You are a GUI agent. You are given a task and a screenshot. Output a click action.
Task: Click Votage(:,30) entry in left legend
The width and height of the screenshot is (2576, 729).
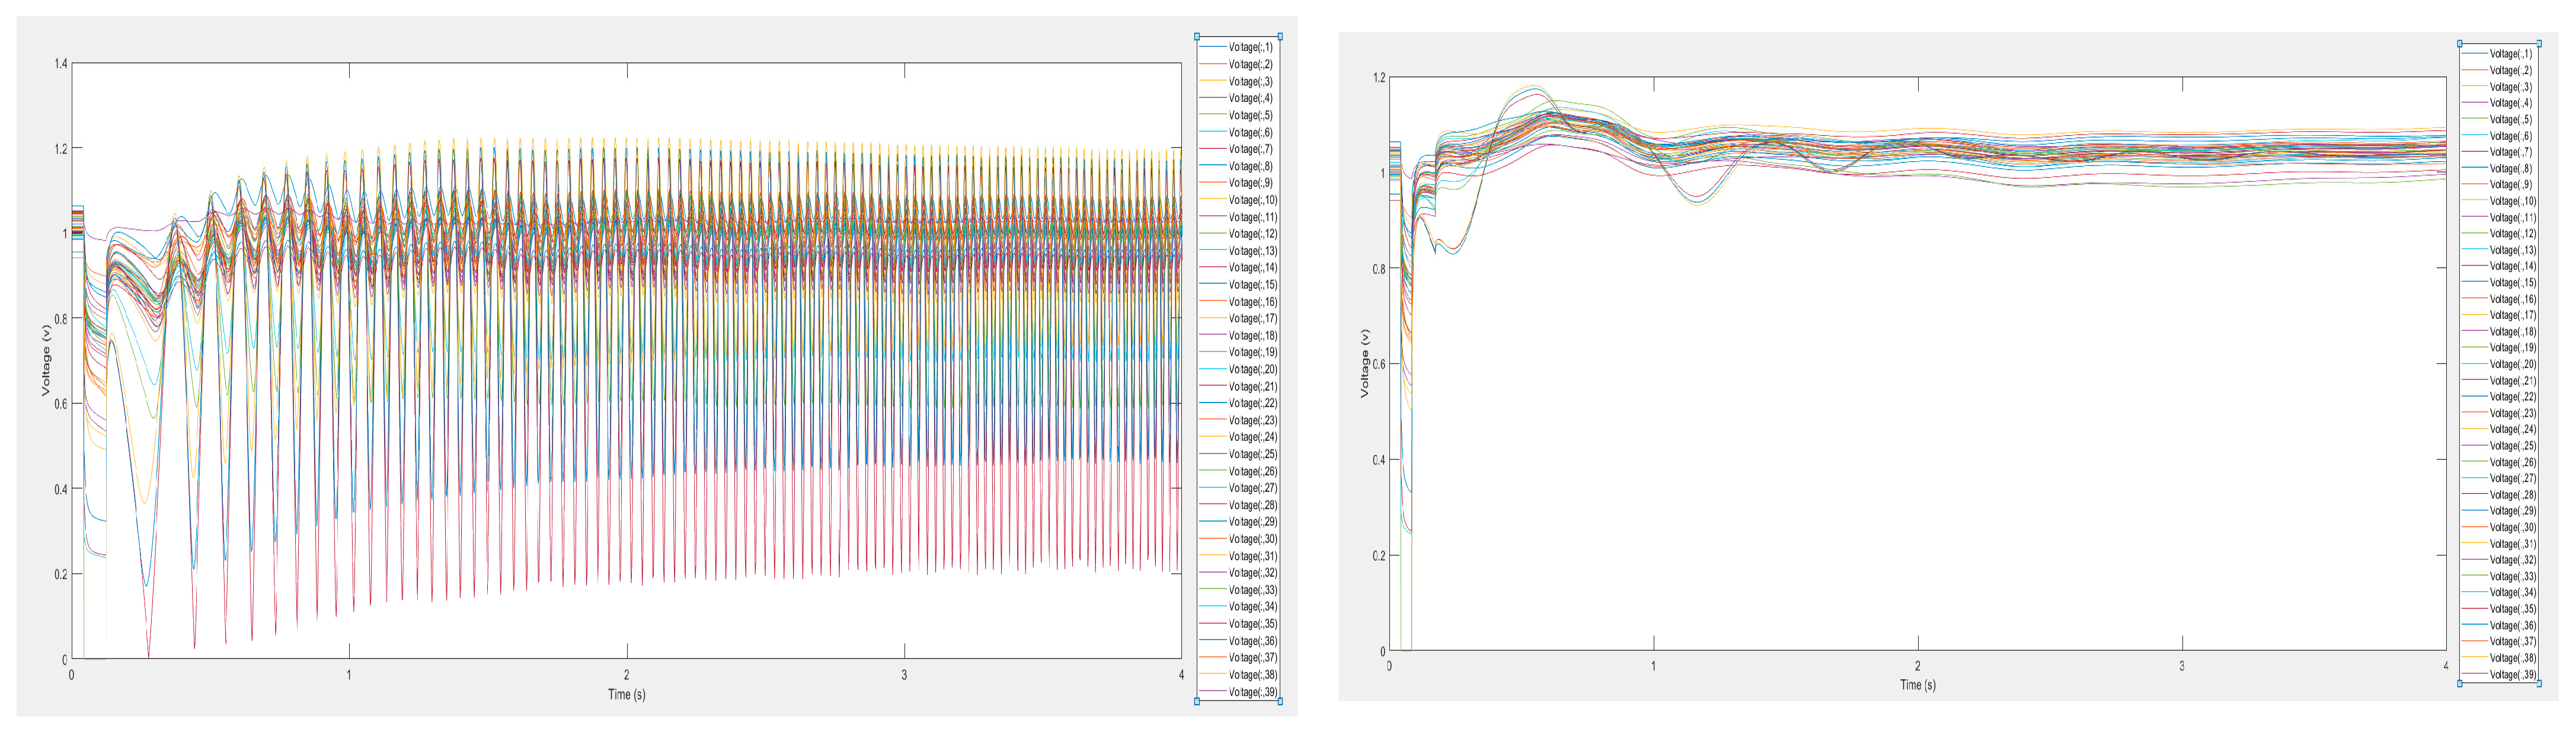coord(1252,539)
